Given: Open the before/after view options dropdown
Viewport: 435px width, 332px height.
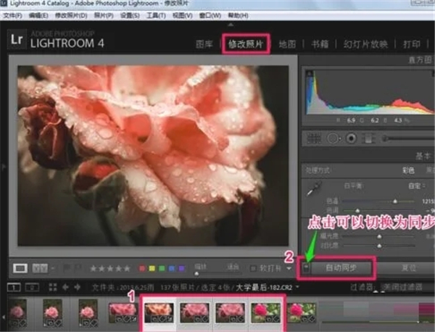Looking at the screenshot, I should point(53,268).
